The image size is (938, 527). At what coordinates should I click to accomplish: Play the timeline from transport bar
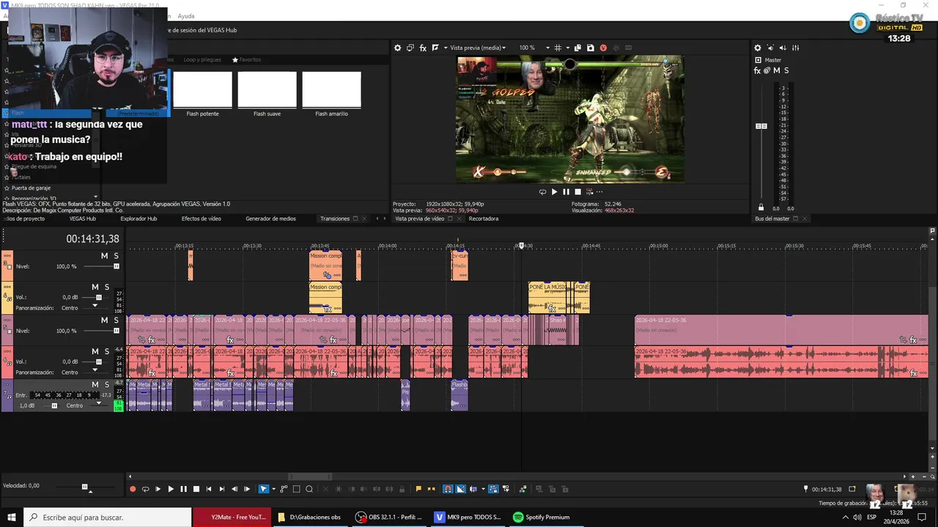tap(171, 489)
